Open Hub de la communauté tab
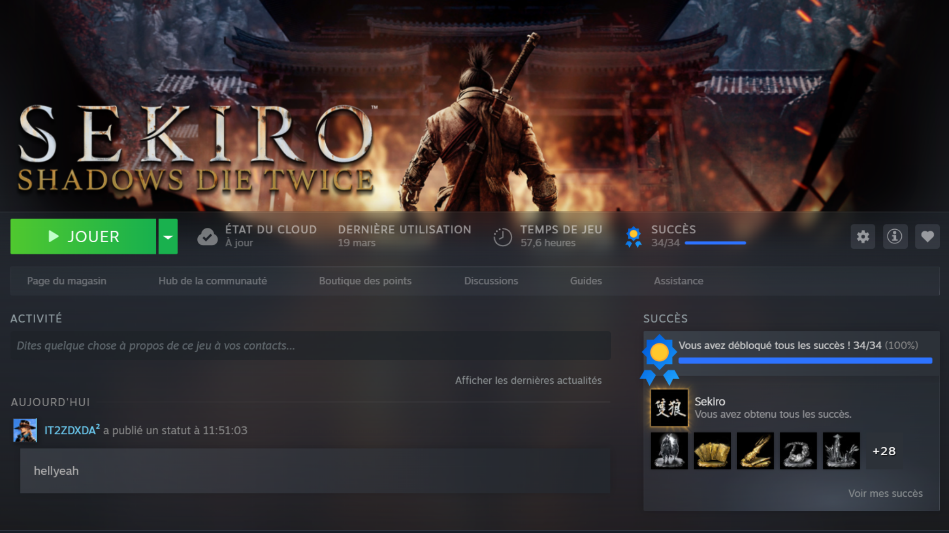The width and height of the screenshot is (949, 533). click(213, 281)
